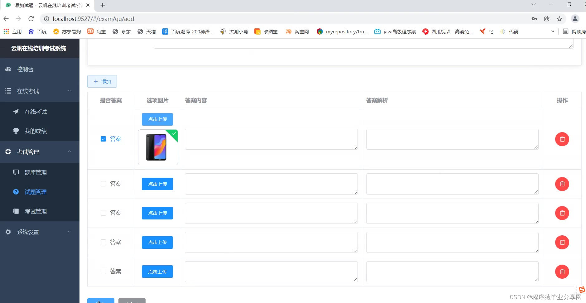Screen dimensions: 586x303
Task: Focus the 答案内容 field in second row
Action: click(x=271, y=184)
